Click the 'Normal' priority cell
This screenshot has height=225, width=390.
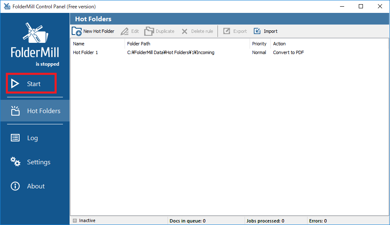259,52
